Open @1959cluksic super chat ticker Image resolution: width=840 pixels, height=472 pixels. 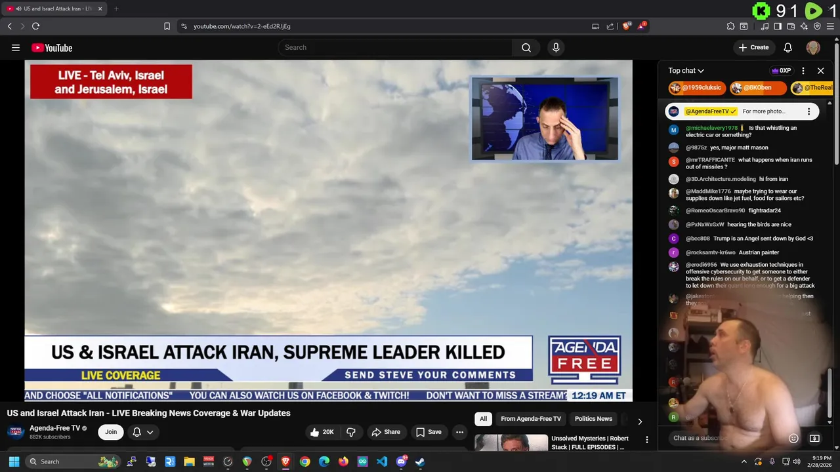click(697, 88)
